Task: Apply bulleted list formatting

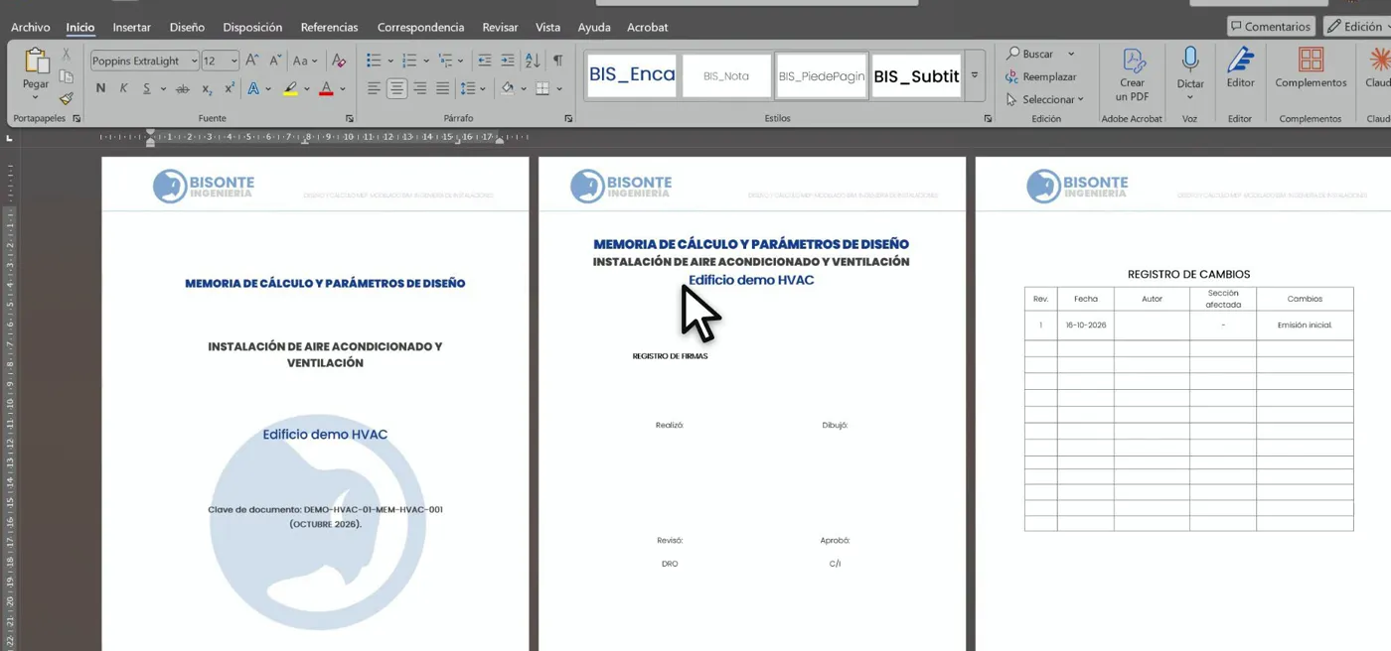Action: tap(374, 61)
